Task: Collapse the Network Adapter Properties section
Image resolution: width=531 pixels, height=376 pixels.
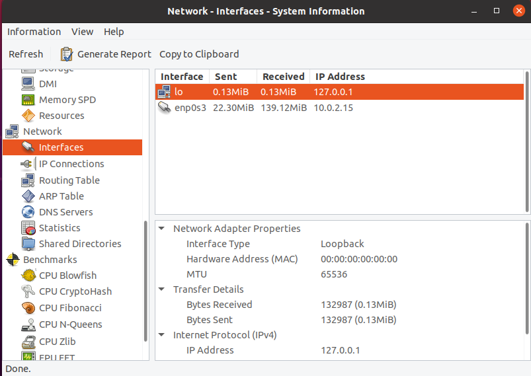Action: click(162, 229)
